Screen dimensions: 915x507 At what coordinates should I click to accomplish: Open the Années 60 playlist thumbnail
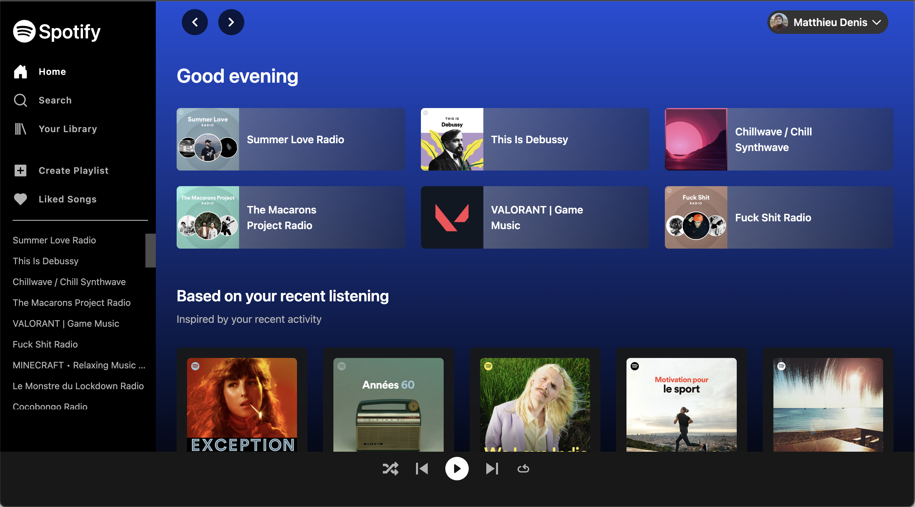tap(388, 405)
